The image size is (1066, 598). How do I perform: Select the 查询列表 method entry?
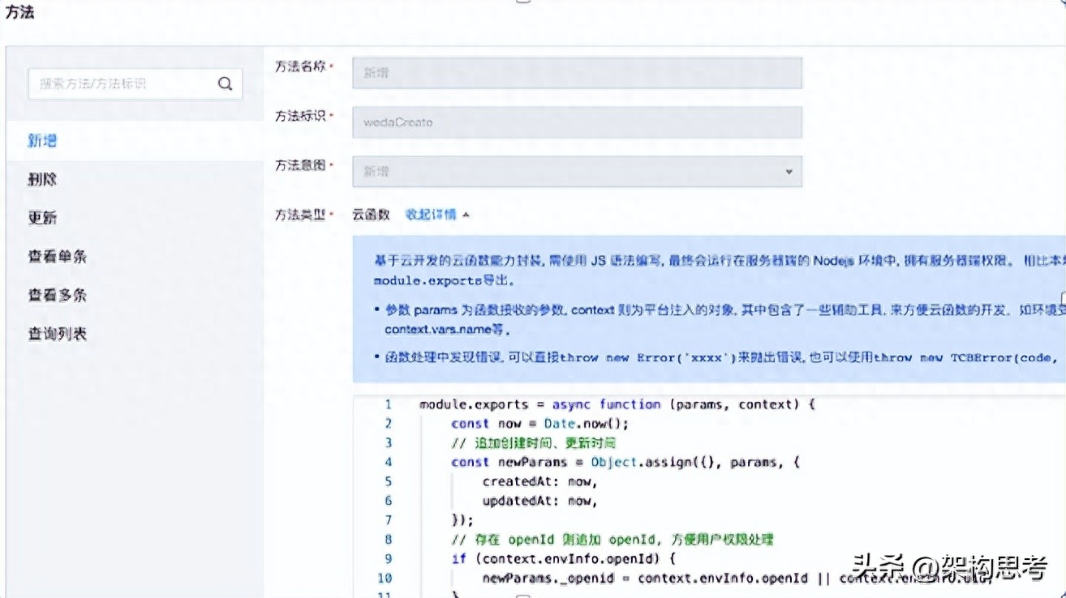tap(58, 334)
